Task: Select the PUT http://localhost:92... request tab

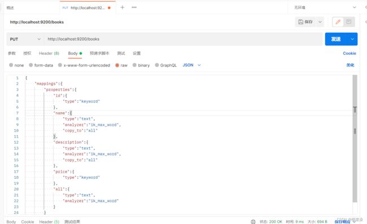Action: coord(87,8)
